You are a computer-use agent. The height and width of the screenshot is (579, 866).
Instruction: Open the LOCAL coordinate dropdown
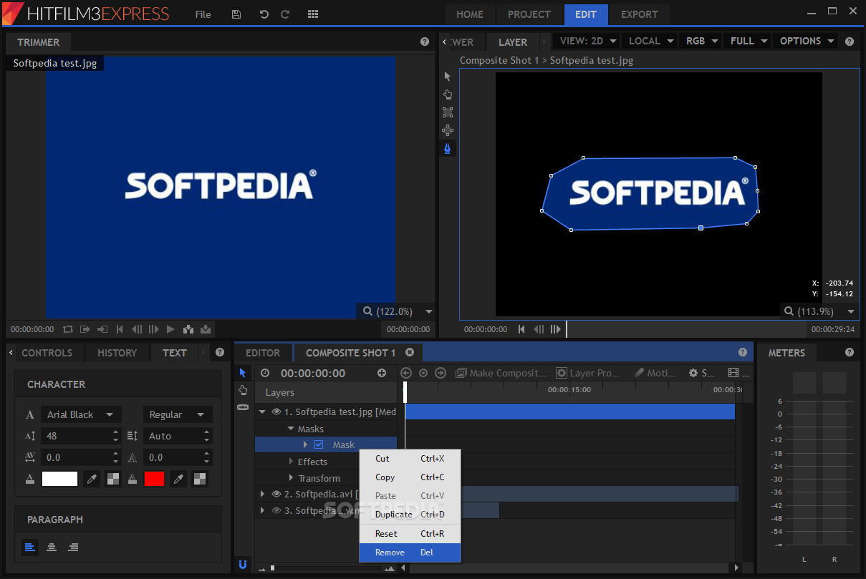[650, 41]
